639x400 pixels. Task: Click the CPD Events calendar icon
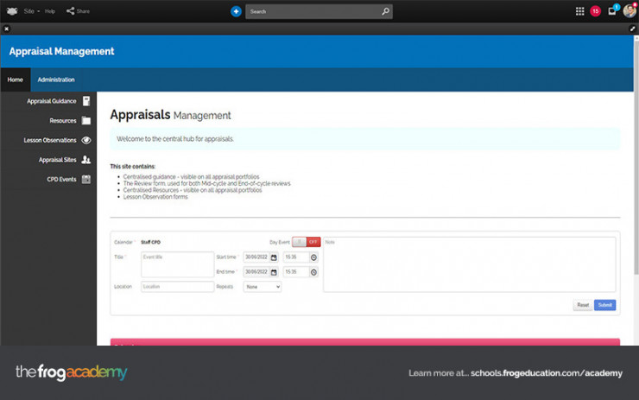(86, 180)
